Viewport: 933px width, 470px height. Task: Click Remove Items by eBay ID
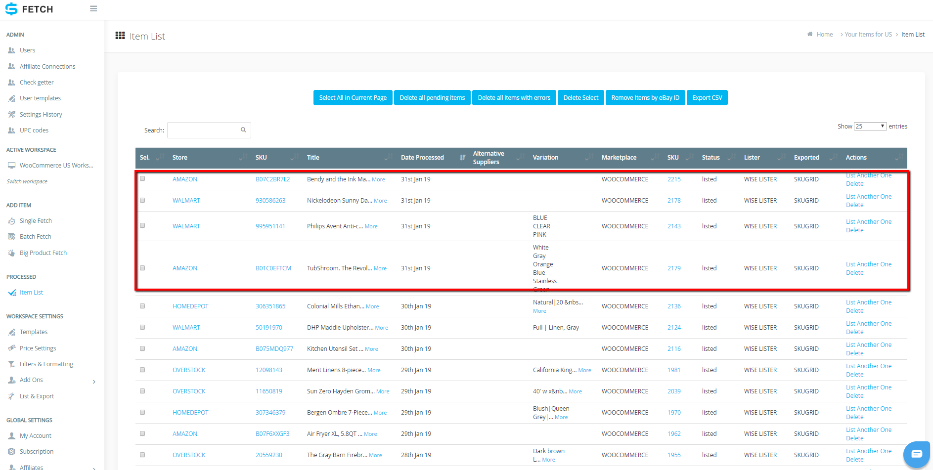[645, 98]
